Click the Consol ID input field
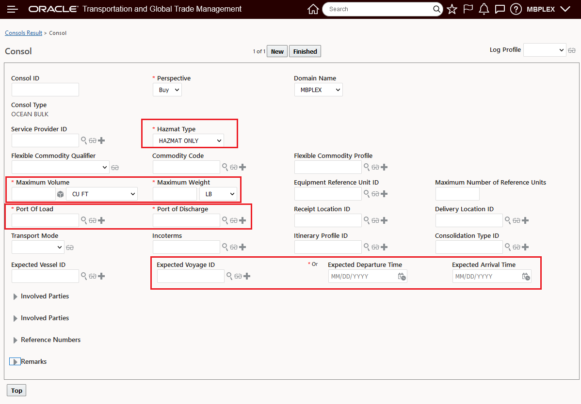 [x=45, y=90]
